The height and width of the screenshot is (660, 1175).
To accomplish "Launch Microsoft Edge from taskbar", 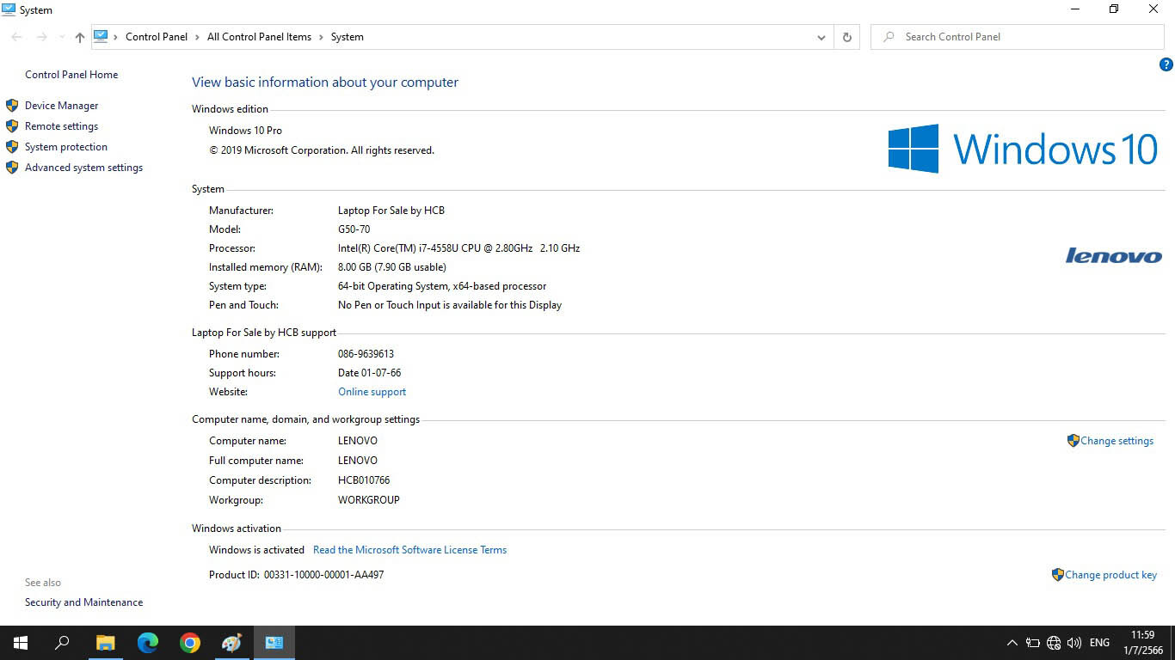I will coord(148,643).
